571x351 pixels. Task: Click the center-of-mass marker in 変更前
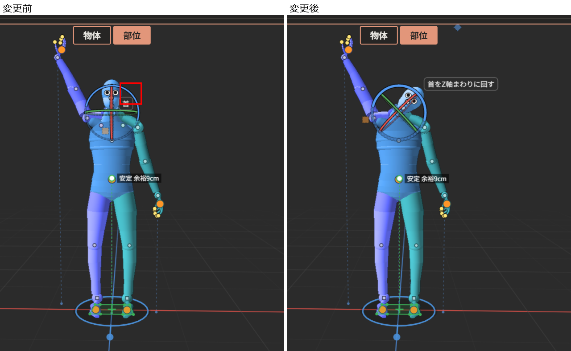click(112, 179)
